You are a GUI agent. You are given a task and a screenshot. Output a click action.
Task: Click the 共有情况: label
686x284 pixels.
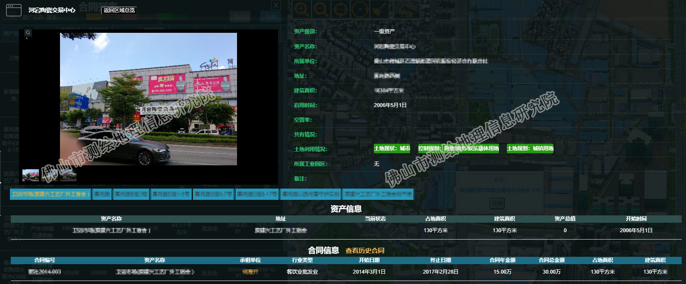[305, 135]
